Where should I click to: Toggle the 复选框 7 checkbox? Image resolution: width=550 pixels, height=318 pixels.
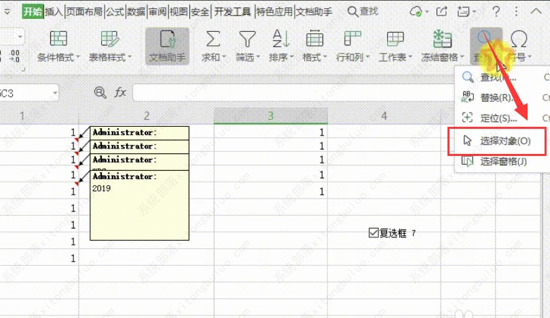[373, 233]
